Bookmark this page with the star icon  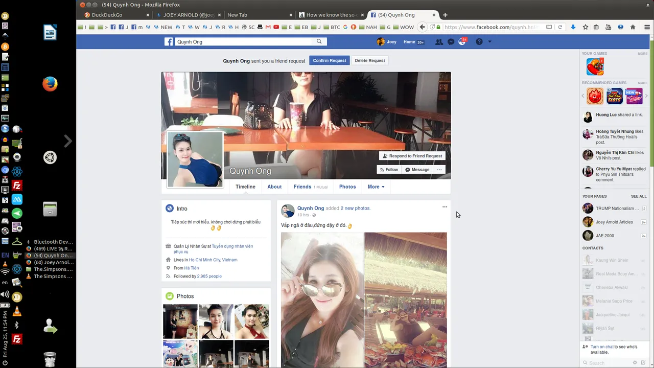[x=586, y=27]
